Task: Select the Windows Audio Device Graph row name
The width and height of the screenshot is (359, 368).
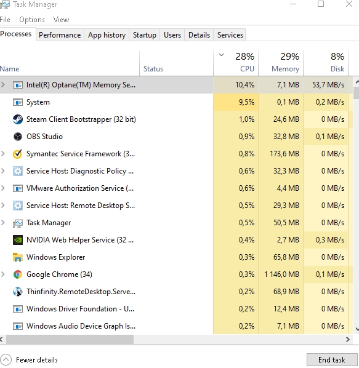Action: click(81, 326)
